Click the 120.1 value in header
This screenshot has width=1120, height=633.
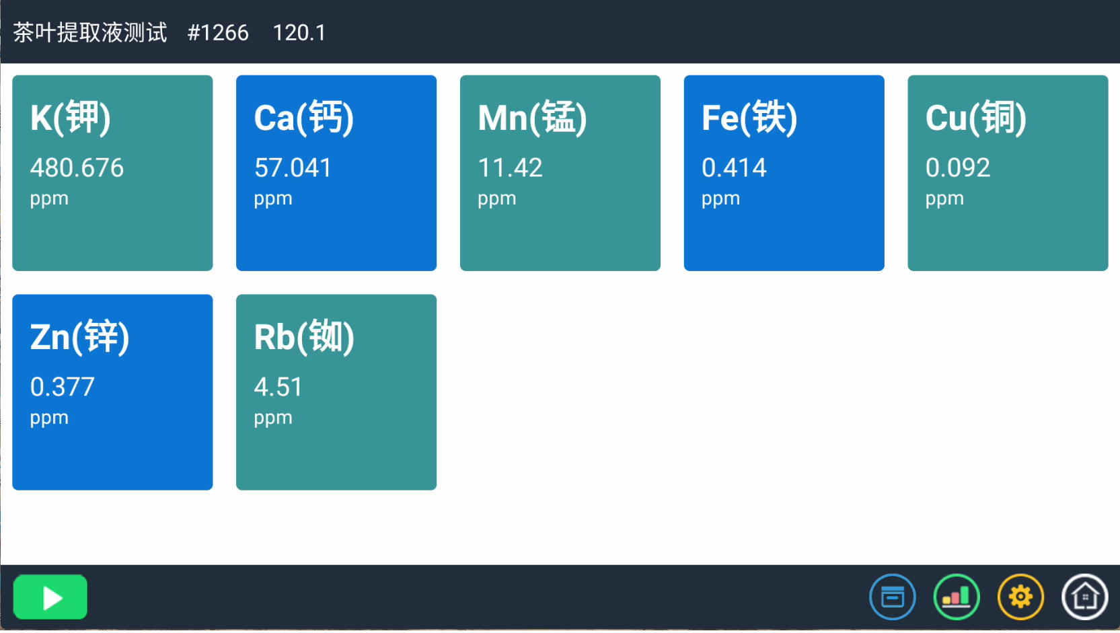[299, 32]
